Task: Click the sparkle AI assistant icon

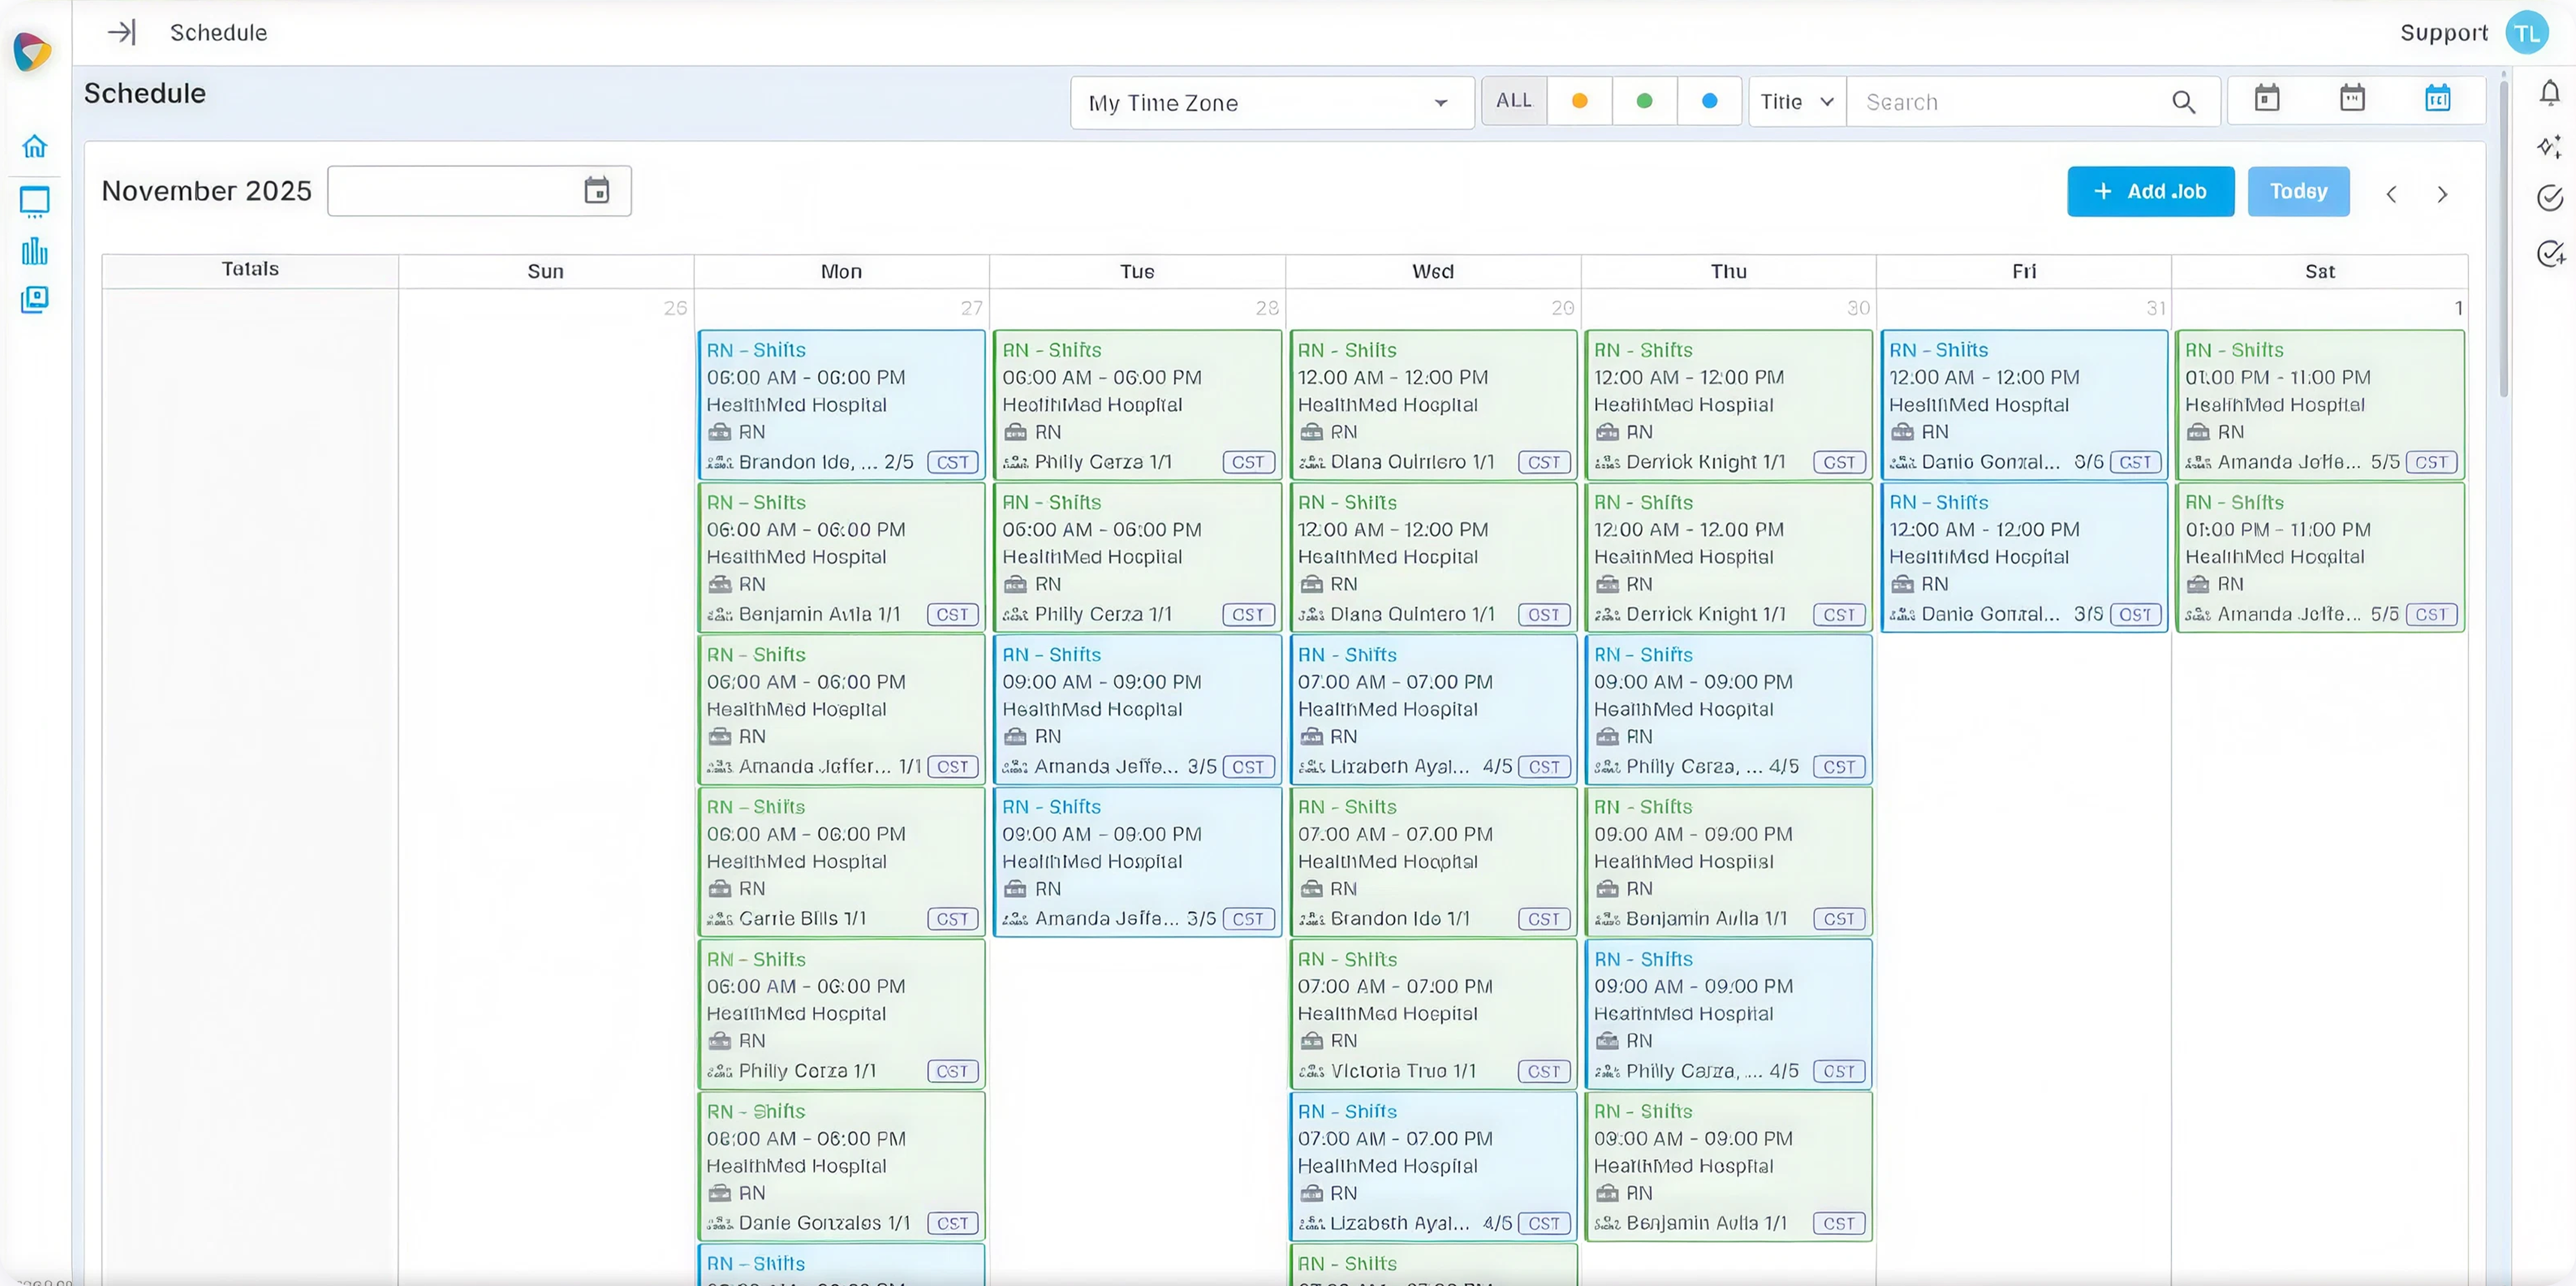Action: pyautogui.click(x=2550, y=146)
